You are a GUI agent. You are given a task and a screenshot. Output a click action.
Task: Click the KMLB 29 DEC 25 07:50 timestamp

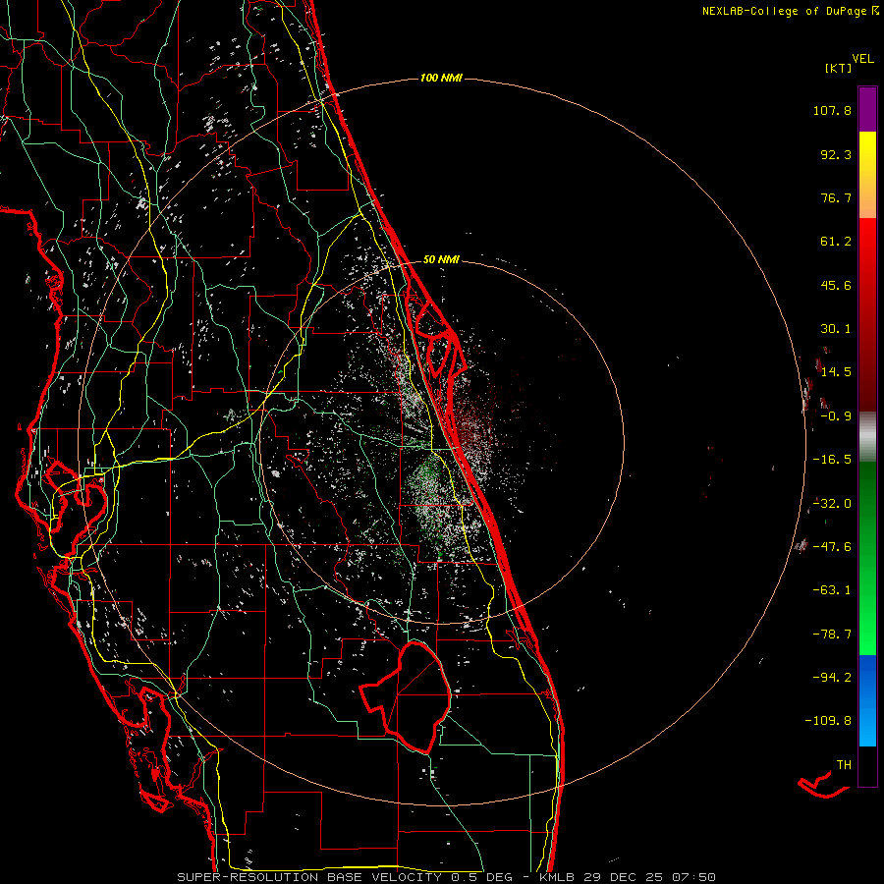click(628, 877)
